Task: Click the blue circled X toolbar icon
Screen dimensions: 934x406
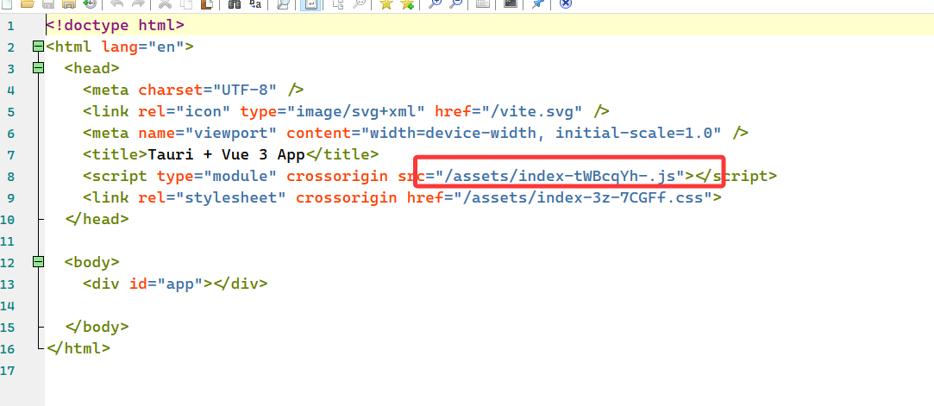Action: [x=565, y=3]
